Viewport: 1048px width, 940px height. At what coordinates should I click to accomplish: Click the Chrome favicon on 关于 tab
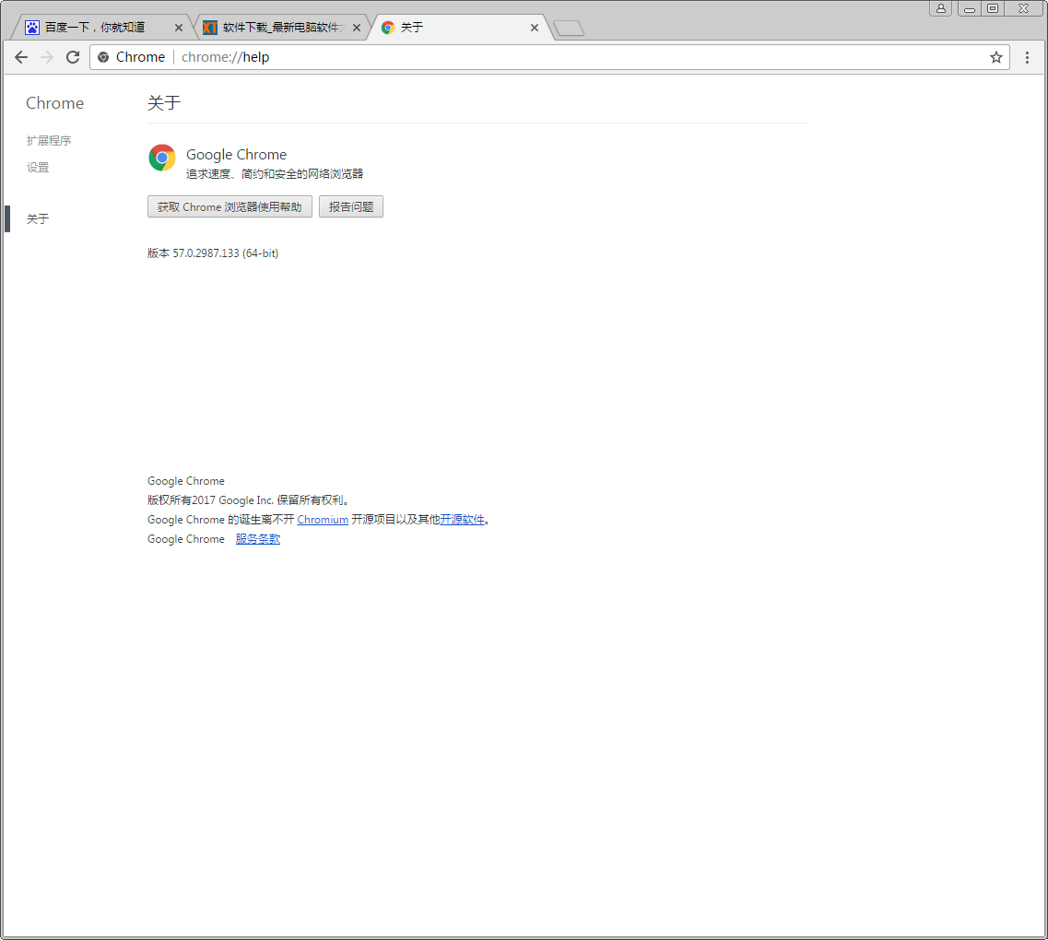(x=388, y=28)
